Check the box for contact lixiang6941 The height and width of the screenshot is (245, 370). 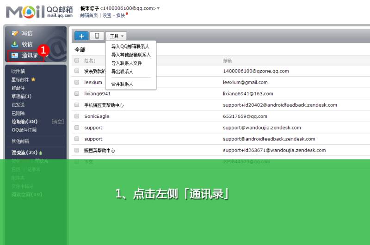click(x=77, y=93)
